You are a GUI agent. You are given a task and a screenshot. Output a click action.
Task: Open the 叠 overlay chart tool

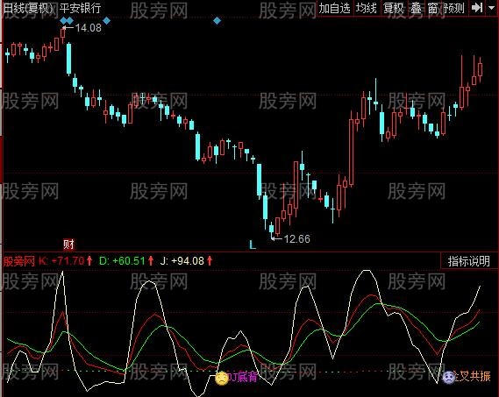[x=416, y=8]
